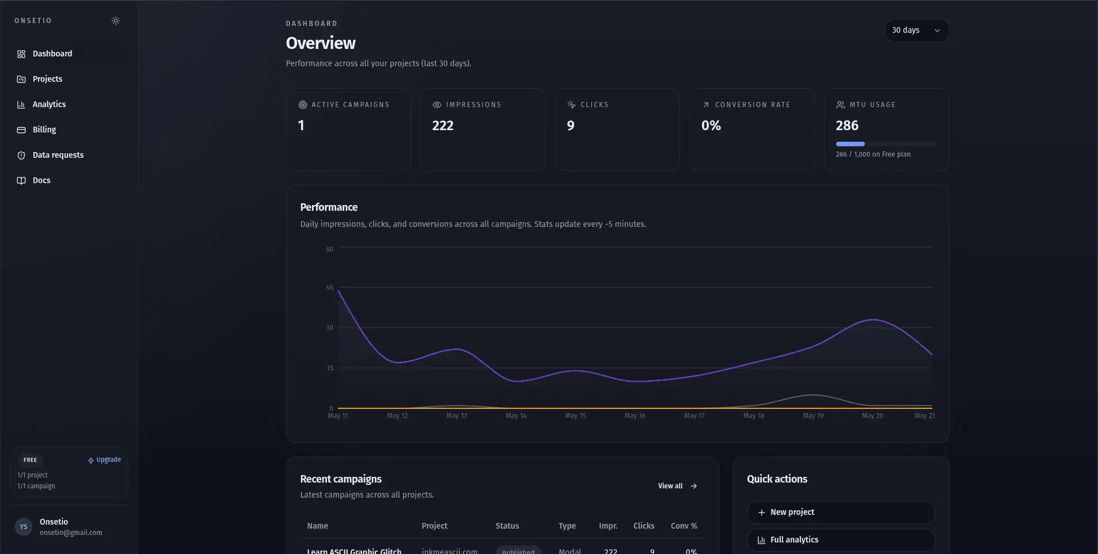Screen dimensions: 1098x554
Task: Click the 222 impressions value
Action: point(443,126)
